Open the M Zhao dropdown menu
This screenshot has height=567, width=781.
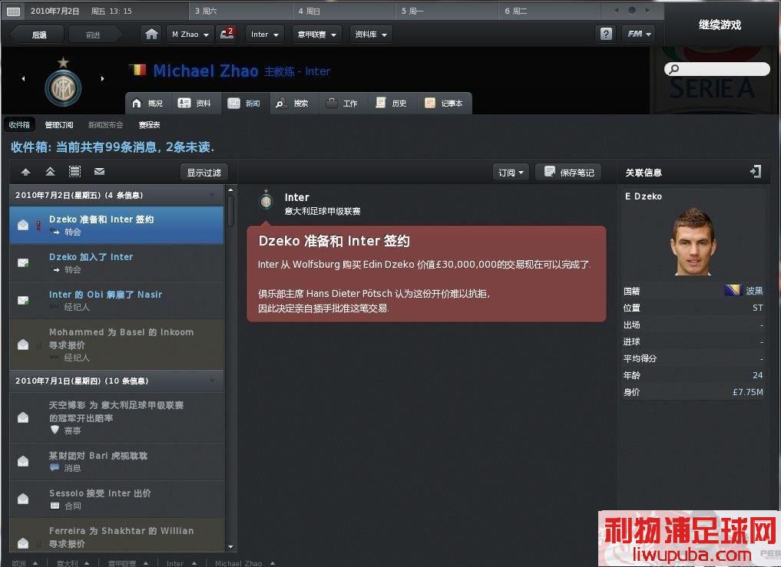[x=190, y=34]
